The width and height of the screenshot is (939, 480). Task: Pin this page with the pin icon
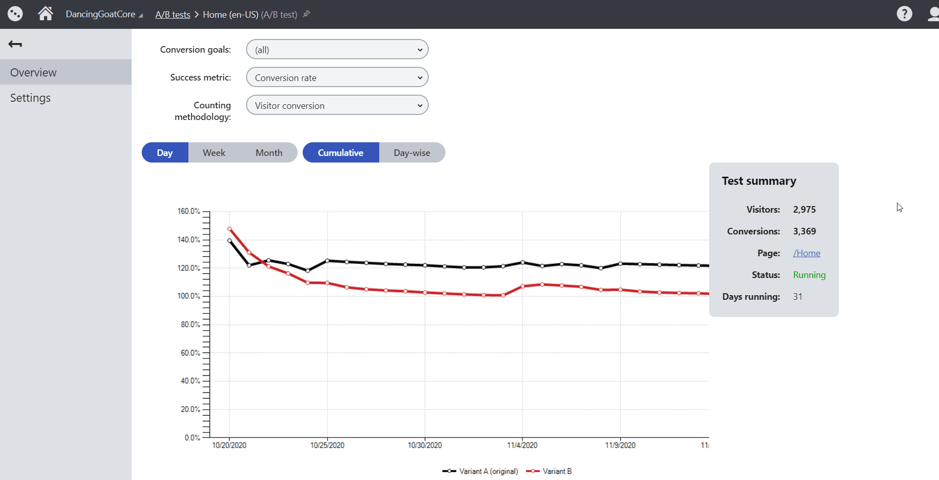(x=306, y=14)
